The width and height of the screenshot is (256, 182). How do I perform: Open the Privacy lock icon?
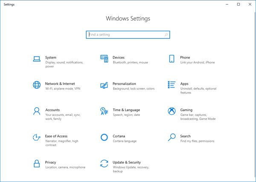(37, 164)
